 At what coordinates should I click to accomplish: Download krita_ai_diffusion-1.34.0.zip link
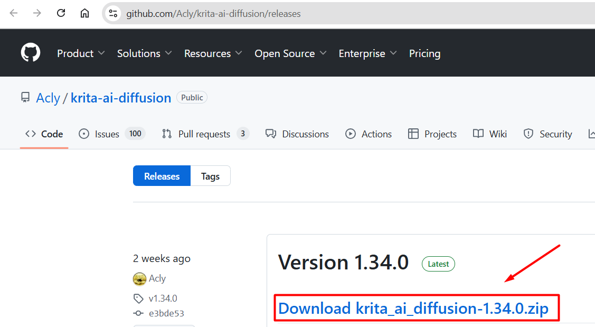pyautogui.click(x=413, y=309)
